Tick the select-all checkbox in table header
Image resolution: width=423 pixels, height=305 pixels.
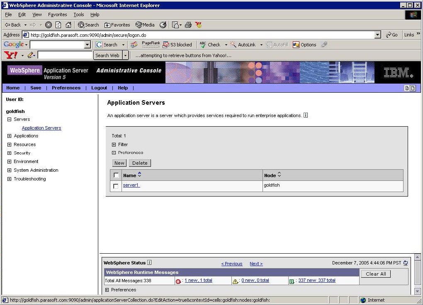click(116, 175)
